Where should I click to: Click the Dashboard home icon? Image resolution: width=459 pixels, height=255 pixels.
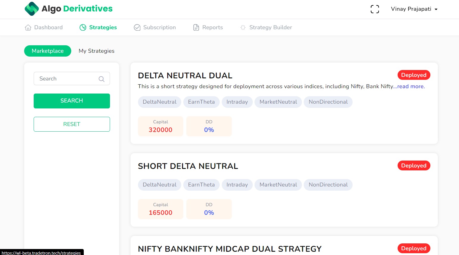pyautogui.click(x=28, y=28)
